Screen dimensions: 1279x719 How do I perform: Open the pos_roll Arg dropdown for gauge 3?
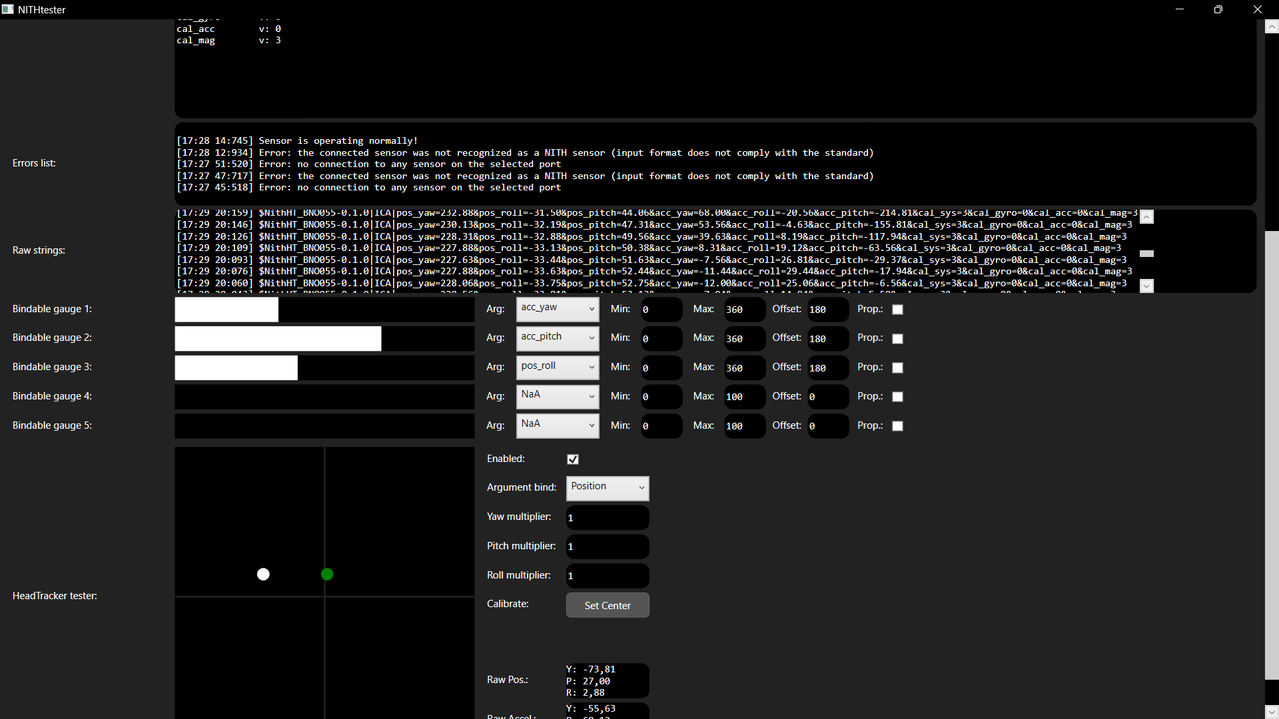tap(558, 367)
